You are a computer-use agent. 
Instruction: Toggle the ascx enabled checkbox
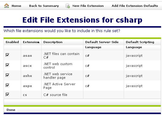(7, 65)
